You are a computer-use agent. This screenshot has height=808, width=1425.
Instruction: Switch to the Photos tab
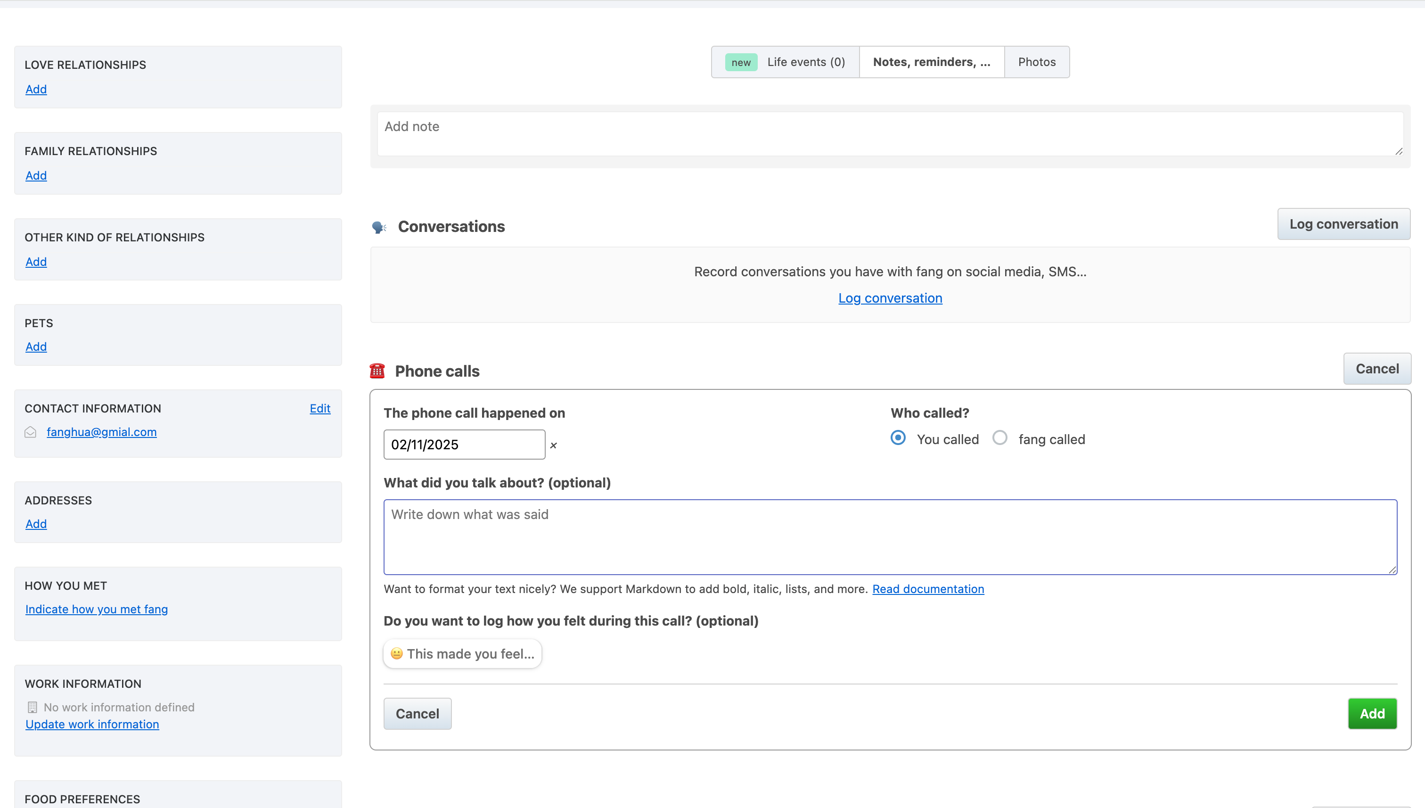point(1036,62)
